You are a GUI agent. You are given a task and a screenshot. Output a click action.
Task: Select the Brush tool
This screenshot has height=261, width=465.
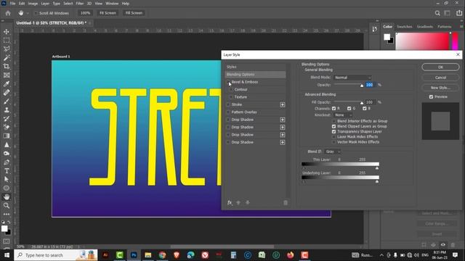tap(7, 101)
